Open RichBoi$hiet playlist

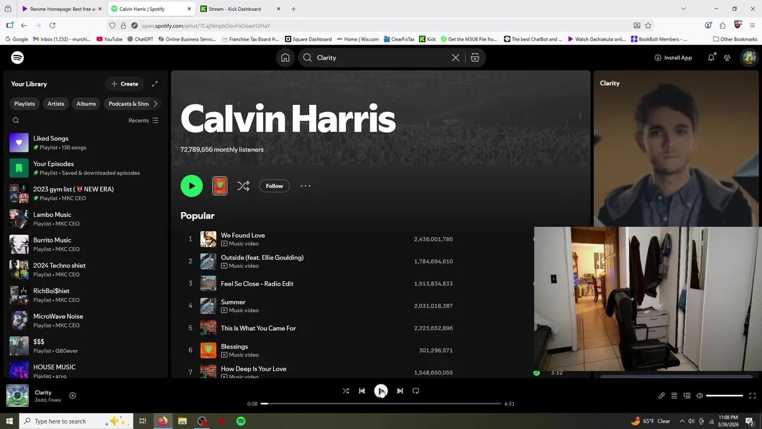[86, 296]
